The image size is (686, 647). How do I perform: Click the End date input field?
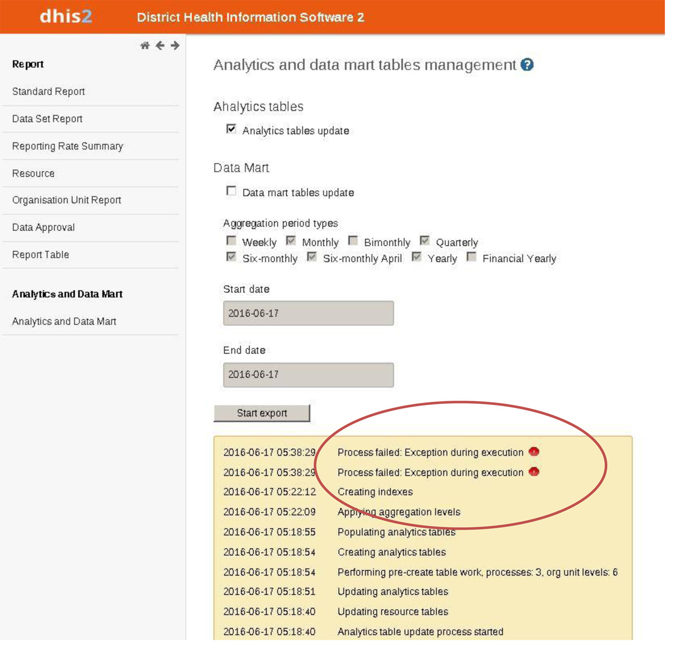point(308,375)
